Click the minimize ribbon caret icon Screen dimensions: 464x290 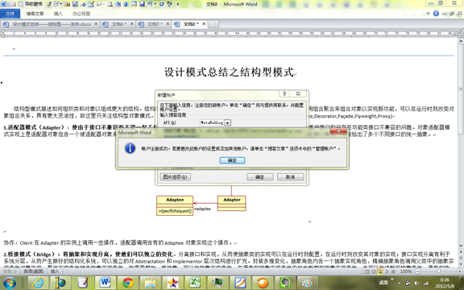coord(428,14)
